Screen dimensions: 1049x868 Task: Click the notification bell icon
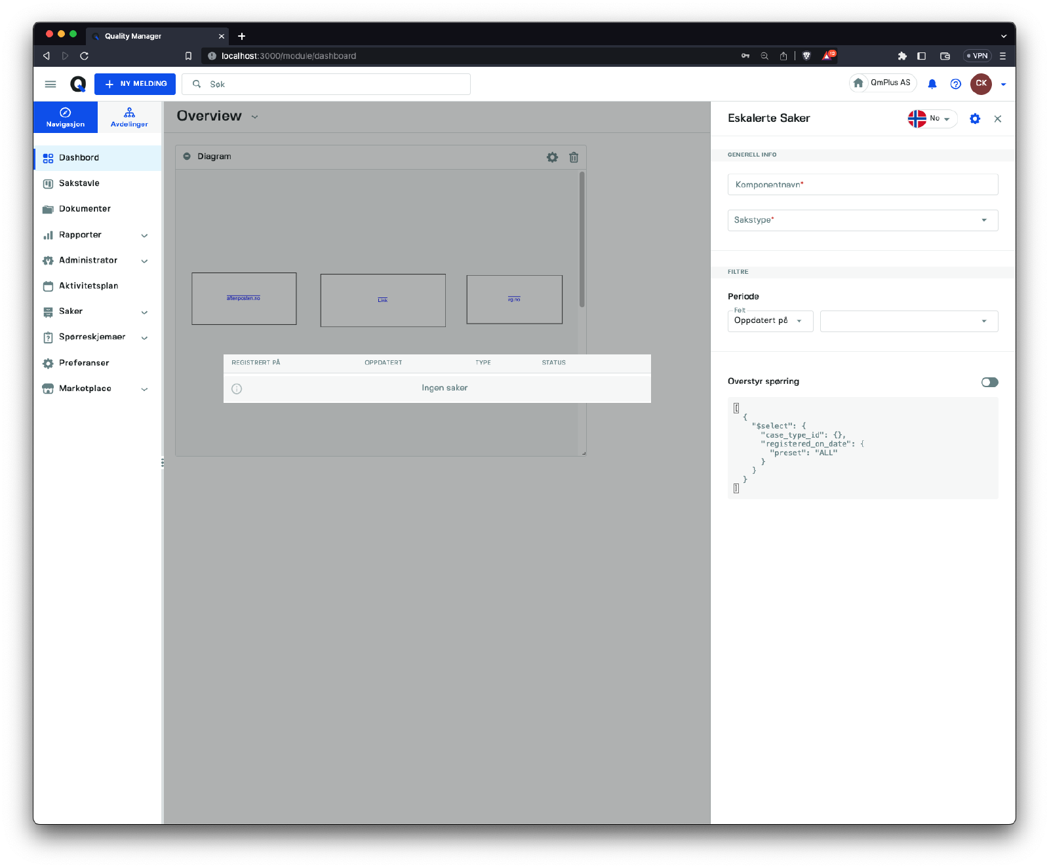click(932, 84)
